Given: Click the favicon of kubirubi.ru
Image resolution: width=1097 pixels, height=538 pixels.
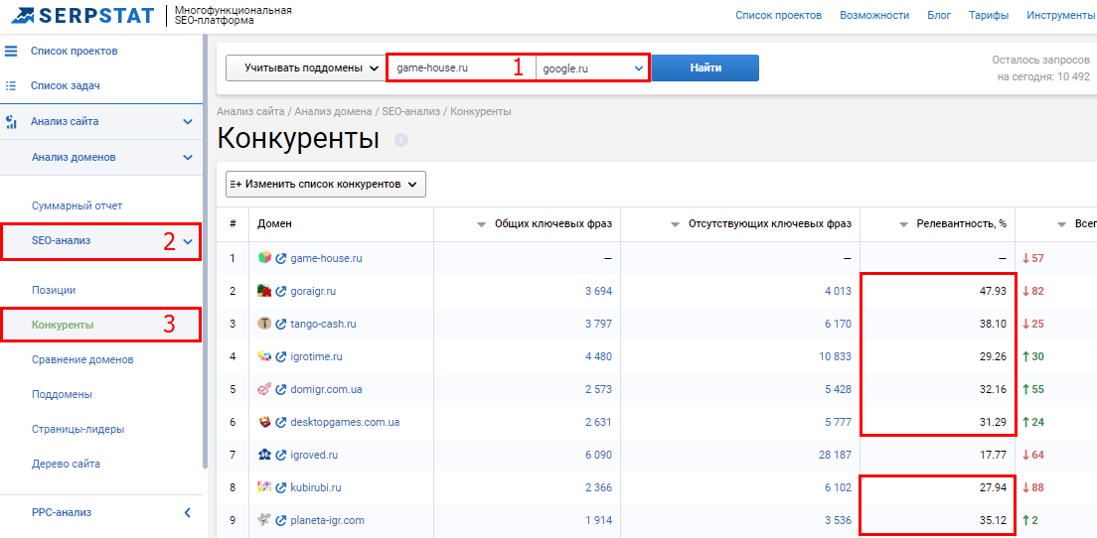Looking at the screenshot, I should coord(264,487).
